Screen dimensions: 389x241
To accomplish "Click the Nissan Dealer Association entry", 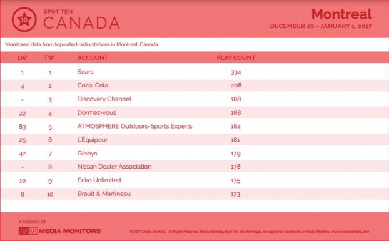I will pos(114,167).
